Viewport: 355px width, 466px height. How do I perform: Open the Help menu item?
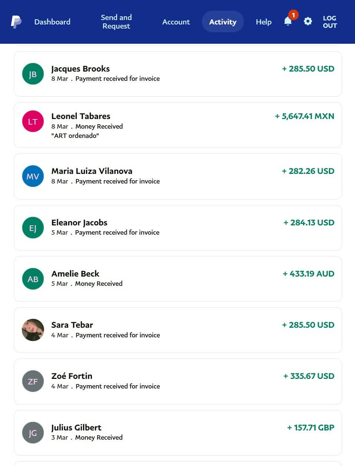[x=263, y=22]
